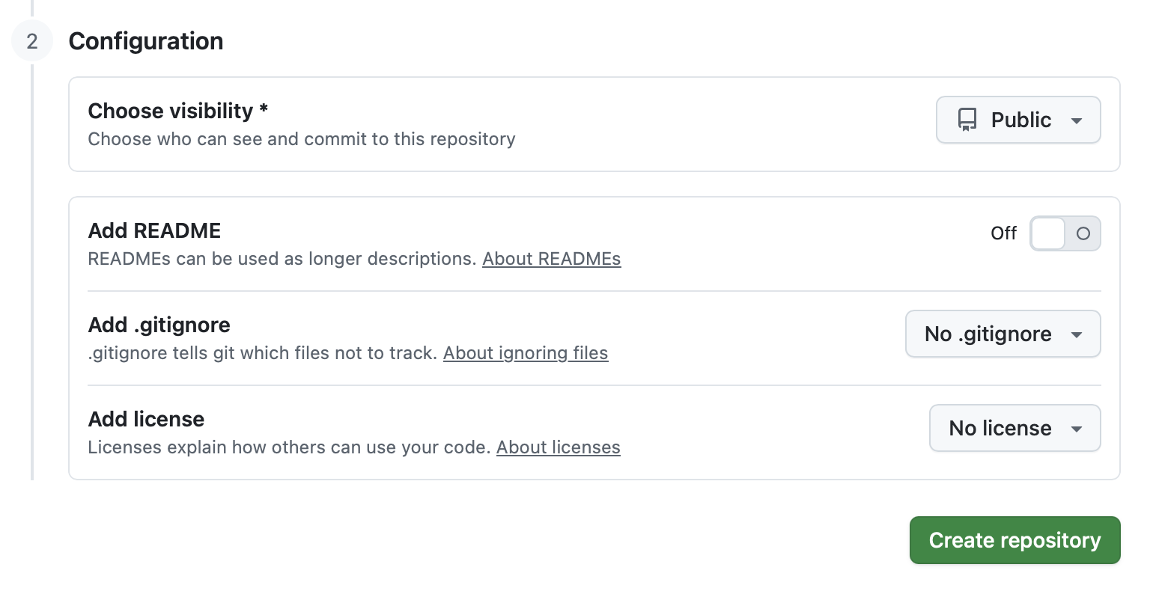This screenshot has width=1156, height=603.
Task: Open the About READMEs link
Action: coord(551,259)
